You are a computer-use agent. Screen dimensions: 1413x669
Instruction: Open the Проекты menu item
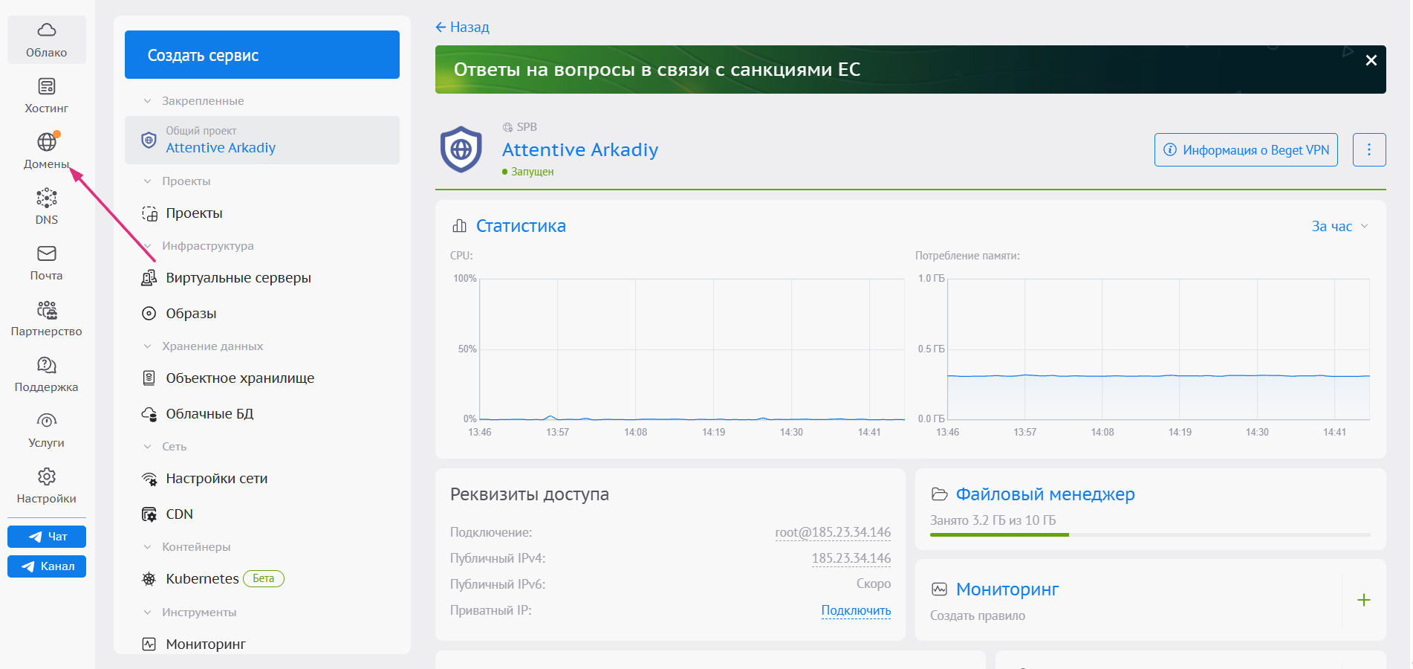point(194,213)
